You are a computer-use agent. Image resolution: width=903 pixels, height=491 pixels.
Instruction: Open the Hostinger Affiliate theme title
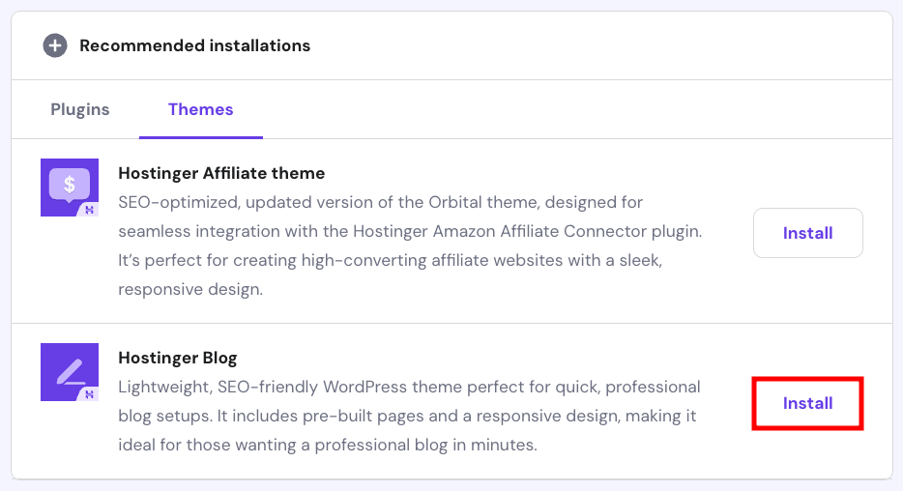point(221,173)
